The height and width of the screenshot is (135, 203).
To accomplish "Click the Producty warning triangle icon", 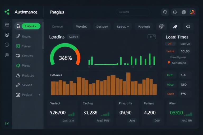I will 18,75.
